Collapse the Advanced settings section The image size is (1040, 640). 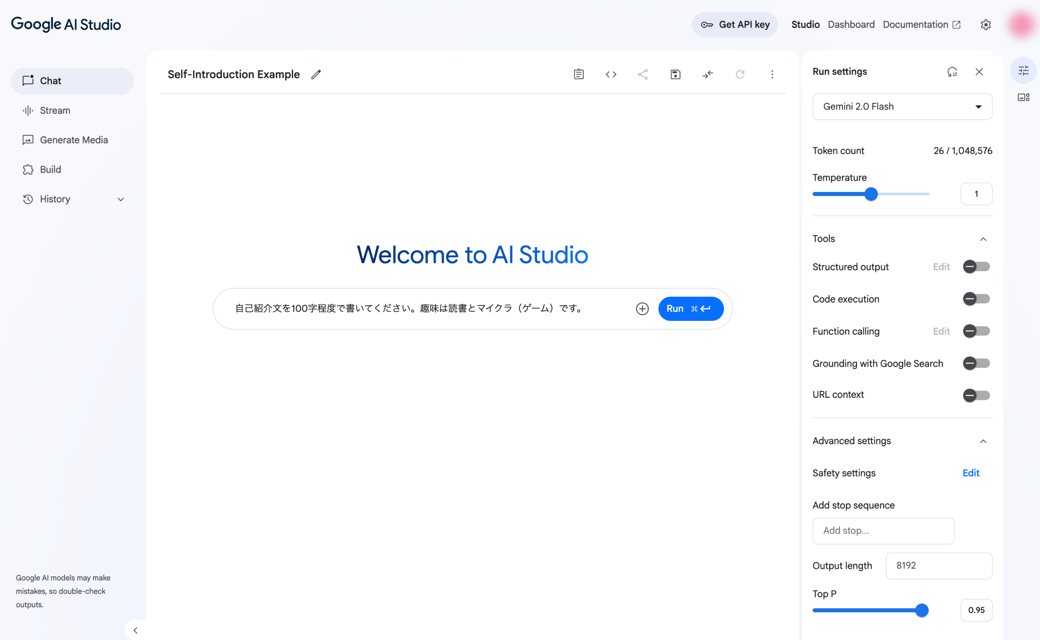click(x=983, y=441)
